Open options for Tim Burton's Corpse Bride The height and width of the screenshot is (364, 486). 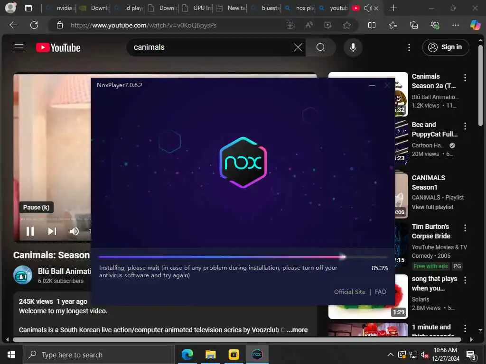(465, 228)
